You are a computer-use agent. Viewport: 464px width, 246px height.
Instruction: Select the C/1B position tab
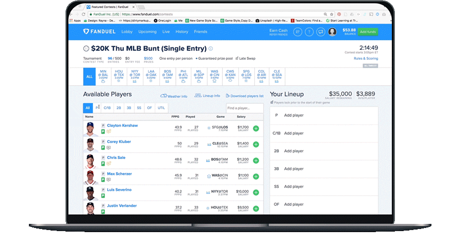click(107, 108)
